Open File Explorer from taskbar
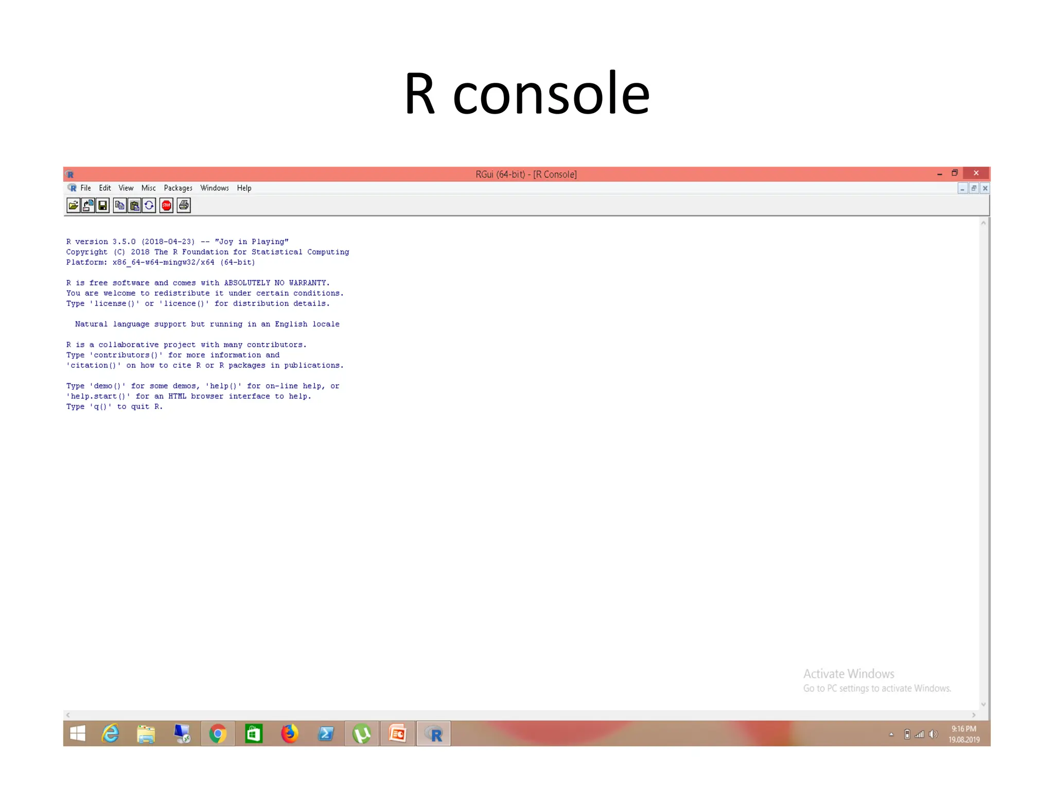1054x790 pixels. click(x=146, y=734)
